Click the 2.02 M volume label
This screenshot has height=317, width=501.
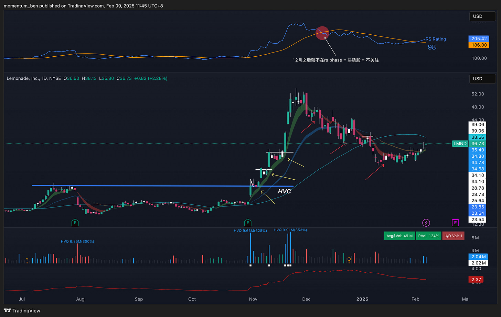(x=479, y=263)
